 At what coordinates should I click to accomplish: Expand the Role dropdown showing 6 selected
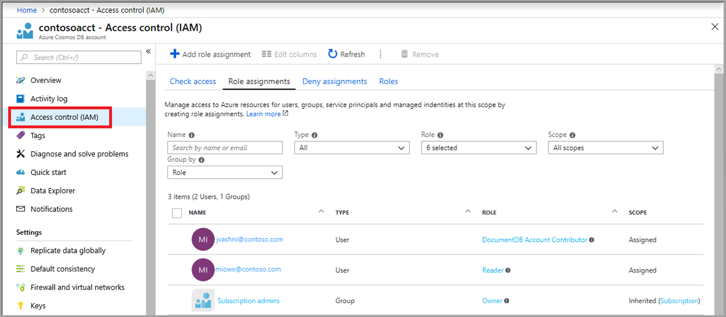[x=479, y=148]
